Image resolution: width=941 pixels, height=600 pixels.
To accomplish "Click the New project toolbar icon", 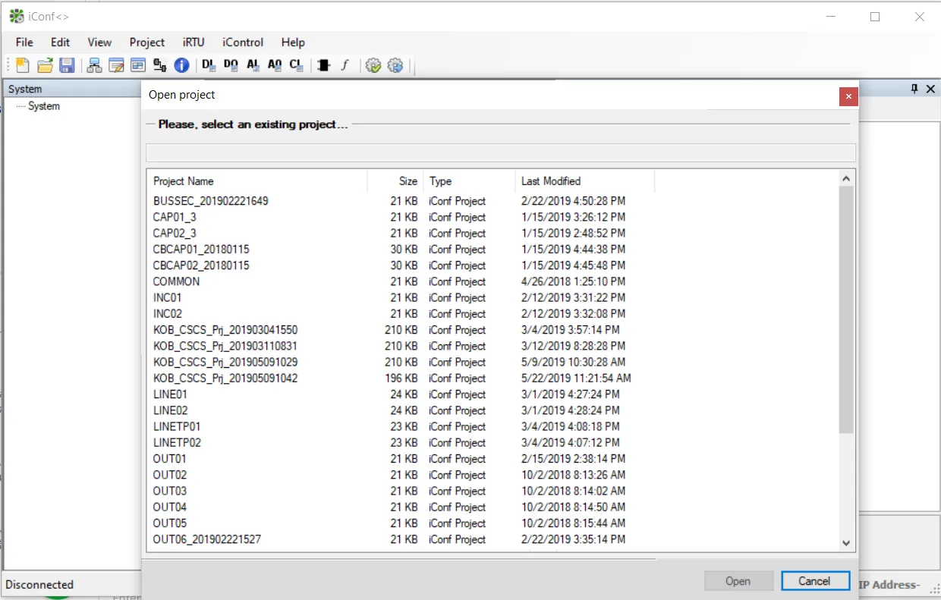I will click(23, 65).
